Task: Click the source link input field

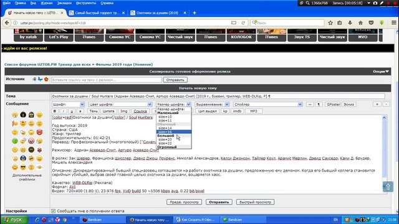Action: [x=107, y=80]
